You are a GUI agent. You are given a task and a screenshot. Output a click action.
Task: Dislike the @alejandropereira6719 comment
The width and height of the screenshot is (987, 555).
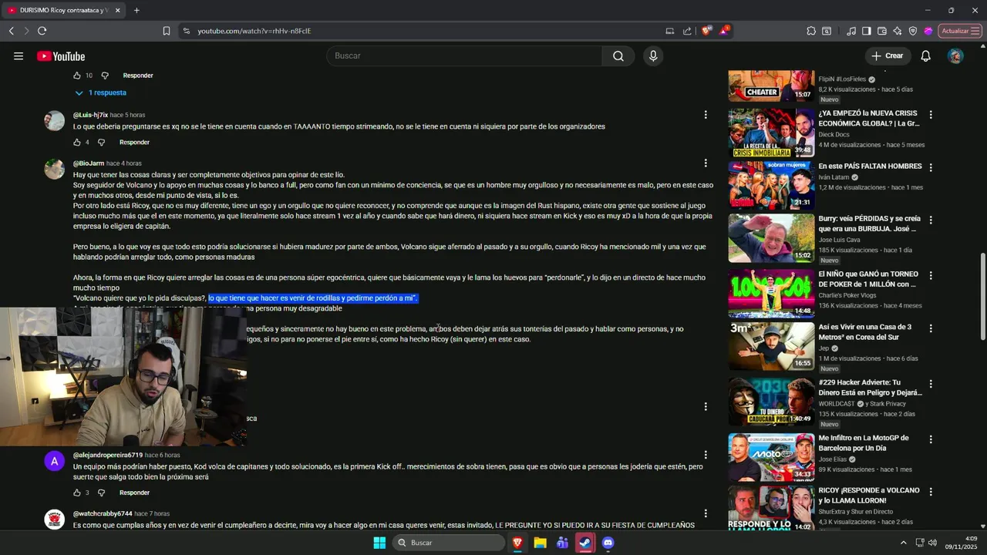101,493
